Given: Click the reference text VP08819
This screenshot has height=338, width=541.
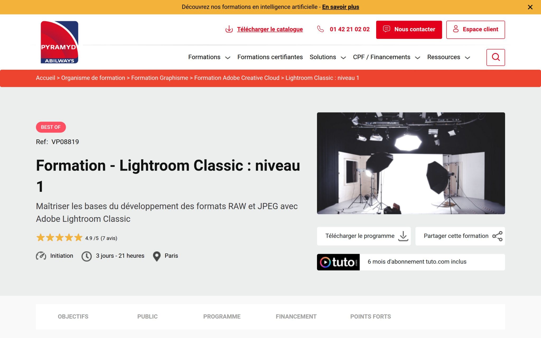Looking at the screenshot, I should 65,142.
